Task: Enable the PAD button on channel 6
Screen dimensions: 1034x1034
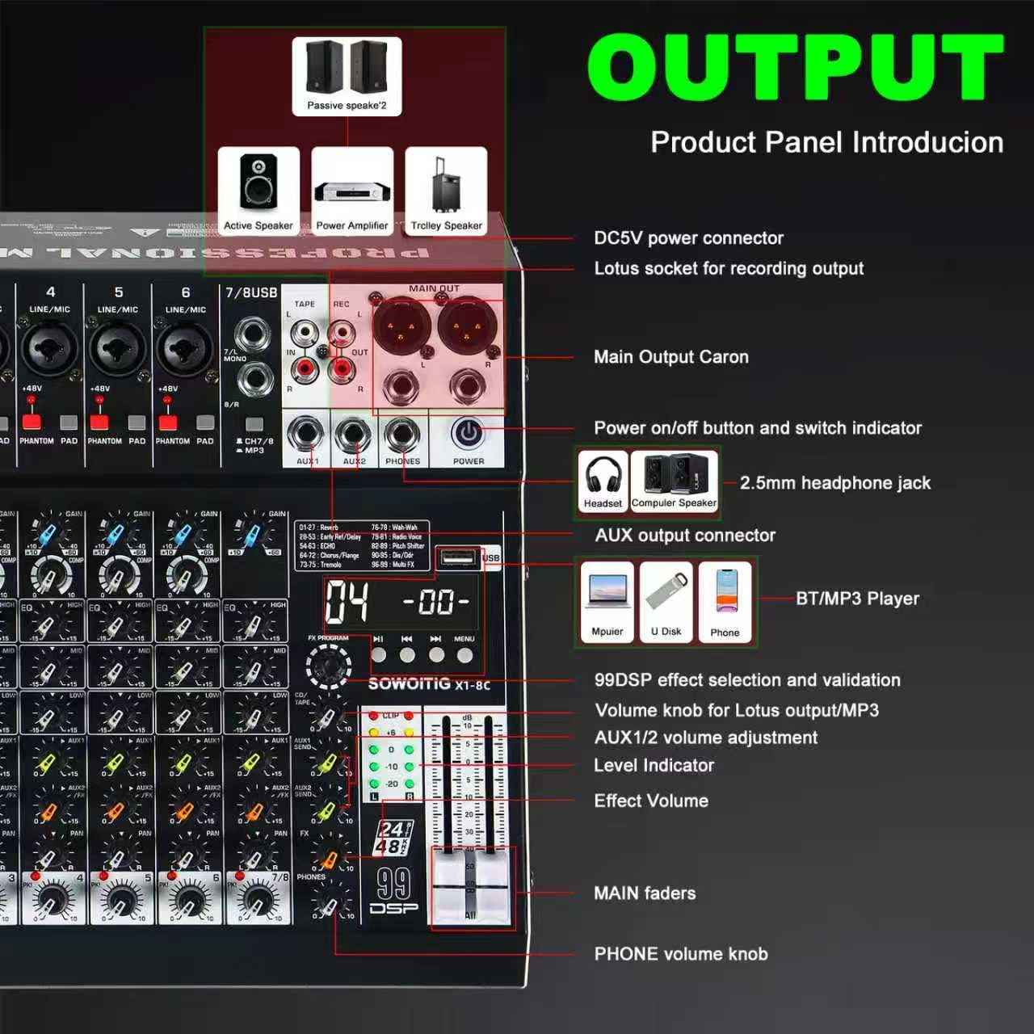Action: tap(205, 422)
